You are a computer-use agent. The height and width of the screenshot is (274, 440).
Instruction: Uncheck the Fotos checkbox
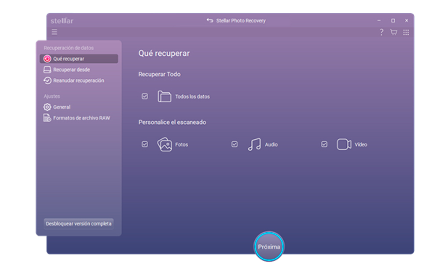145,144
